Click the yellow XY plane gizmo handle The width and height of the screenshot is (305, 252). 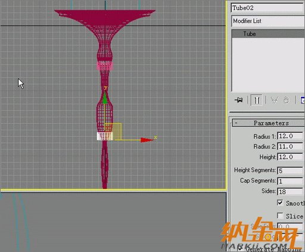(x=113, y=132)
